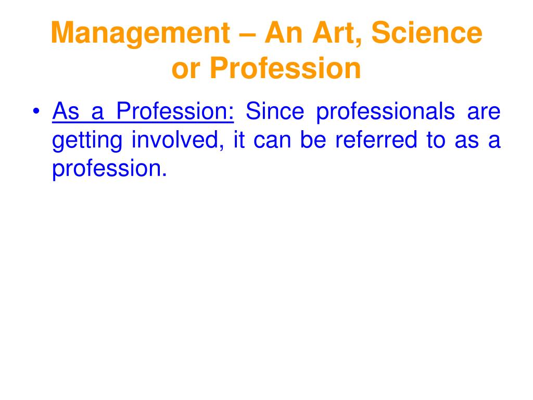This screenshot has height=400, width=533.
Task: Click the word 'professionals' in the first line
Action: pos(386,113)
